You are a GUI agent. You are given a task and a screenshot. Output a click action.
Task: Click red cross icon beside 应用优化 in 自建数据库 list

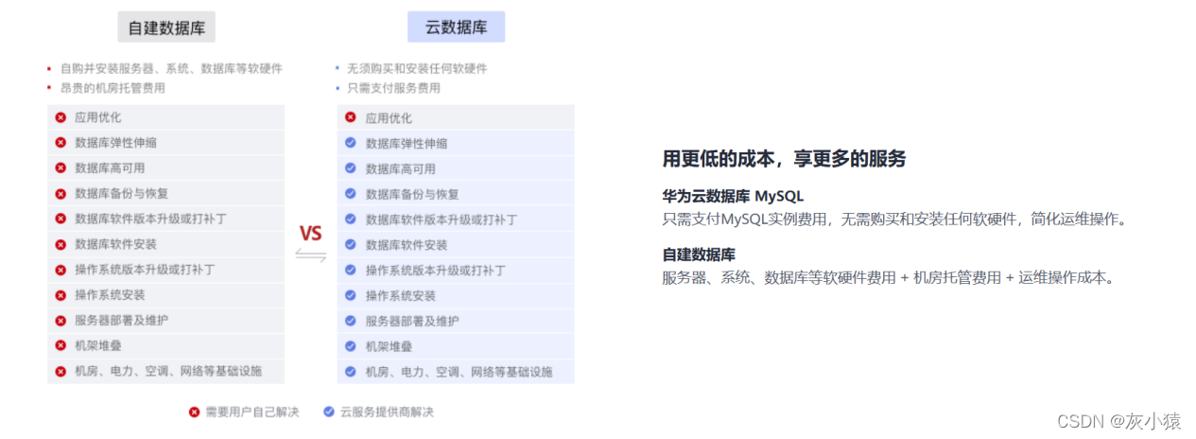[x=61, y=117]
